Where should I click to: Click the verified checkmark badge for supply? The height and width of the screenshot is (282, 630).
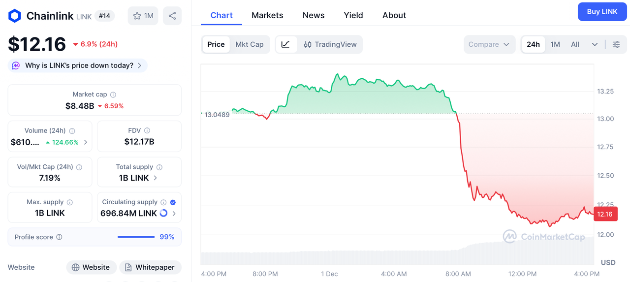click(173, 202)
